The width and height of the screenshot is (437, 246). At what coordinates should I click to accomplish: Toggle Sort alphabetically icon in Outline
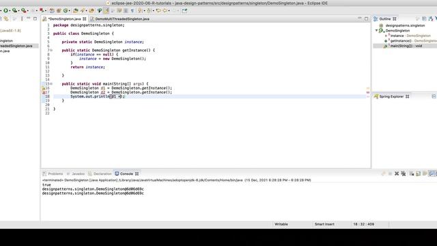(x=431, y=18)
